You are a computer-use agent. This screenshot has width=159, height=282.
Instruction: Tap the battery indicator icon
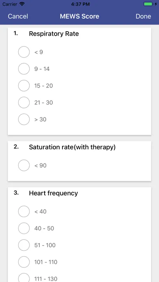pos(148,4)
